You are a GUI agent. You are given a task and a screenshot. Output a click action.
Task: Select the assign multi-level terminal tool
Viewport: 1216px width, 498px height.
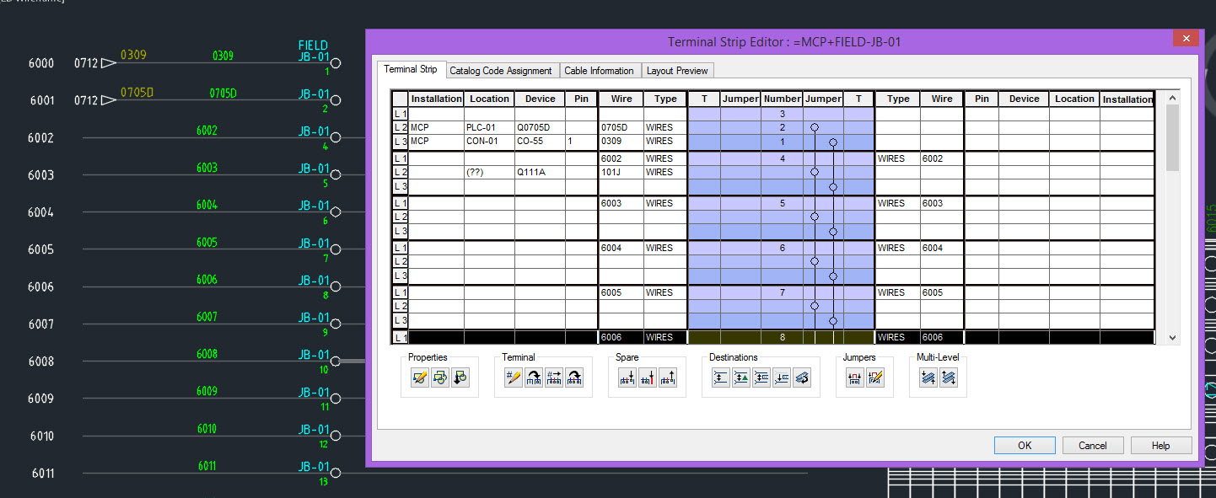(927, 378)
